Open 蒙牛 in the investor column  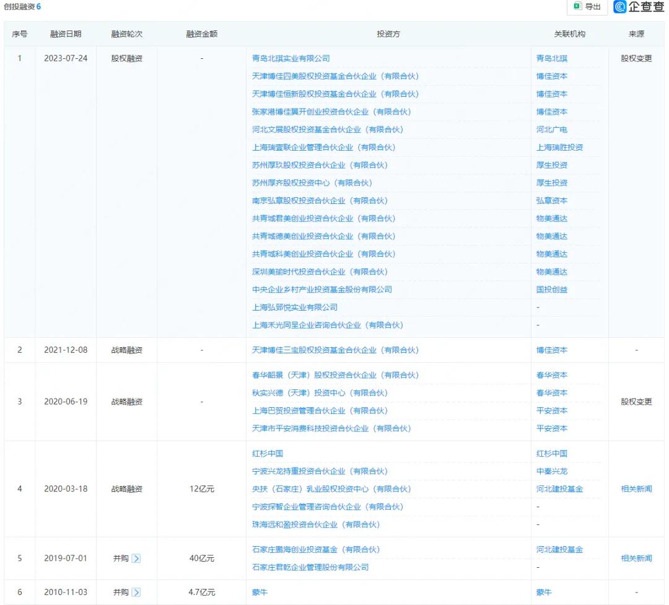coord(260,593)
